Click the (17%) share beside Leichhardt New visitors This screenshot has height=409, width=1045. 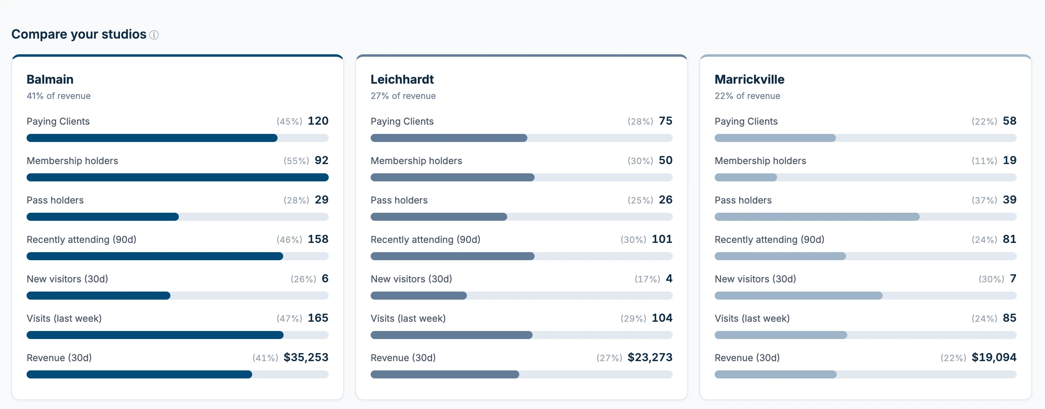pos(647,279)
